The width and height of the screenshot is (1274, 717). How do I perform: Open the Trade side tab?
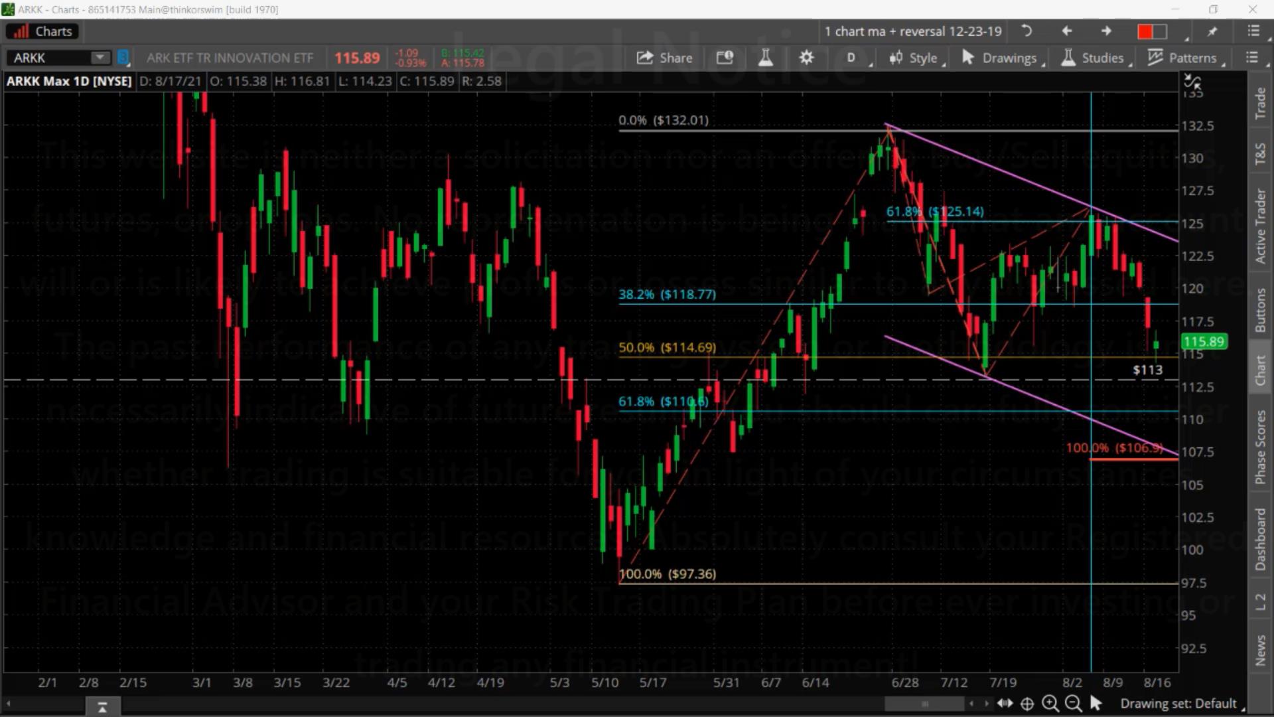click(1260, 104)
